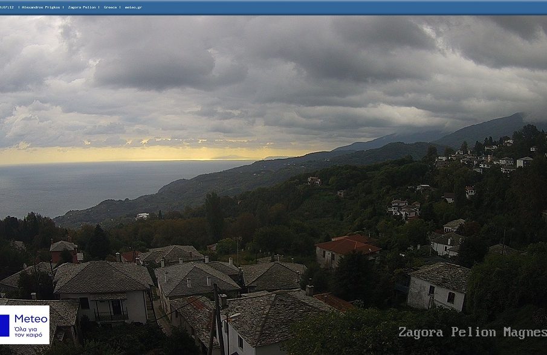547x355 pixels.
Task: Click the small white building near the coast
Action: 142,216
